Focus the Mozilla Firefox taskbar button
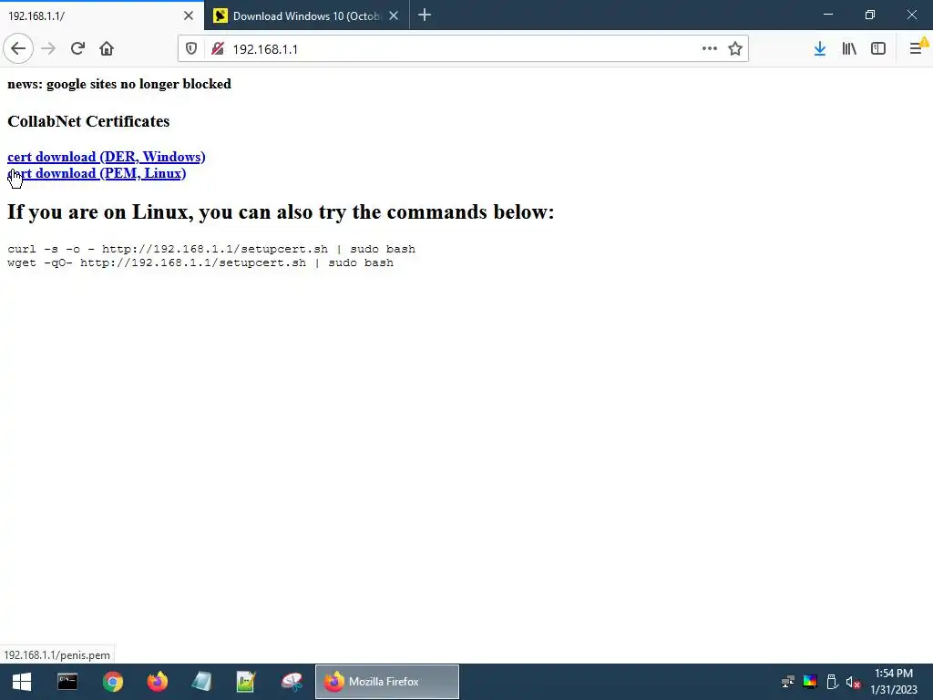Image resolution: width=933 pixels, height=700 pixels. tap(386, 682)
